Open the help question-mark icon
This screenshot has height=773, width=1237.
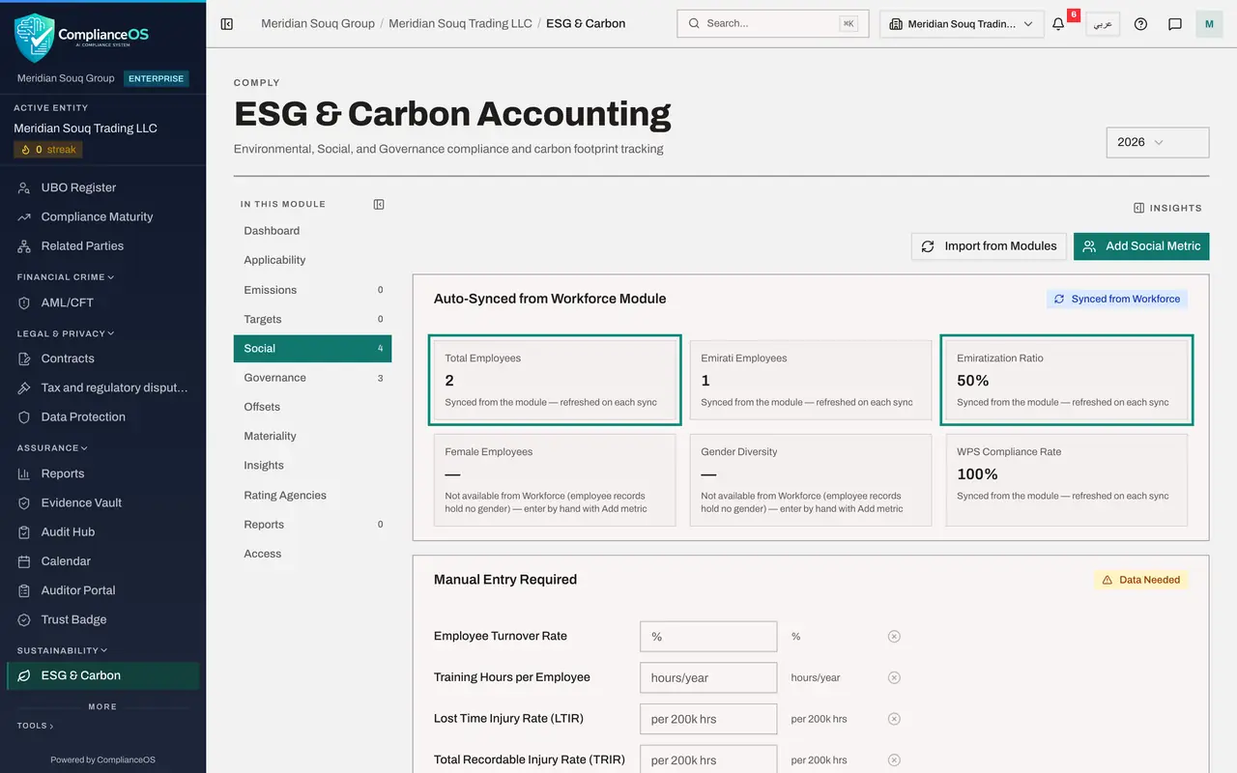[1140, 24]
